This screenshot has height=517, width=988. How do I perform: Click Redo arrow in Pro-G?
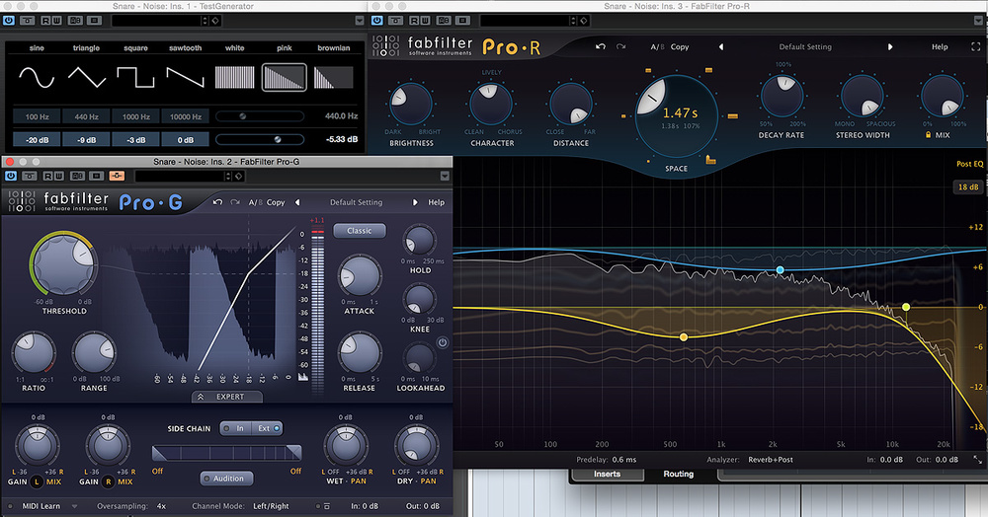click(235, 202)
